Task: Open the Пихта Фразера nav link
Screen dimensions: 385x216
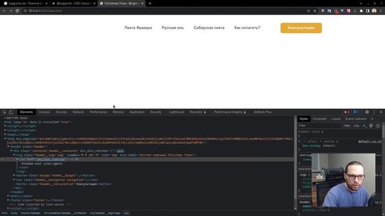Action: tap(138, 28)
